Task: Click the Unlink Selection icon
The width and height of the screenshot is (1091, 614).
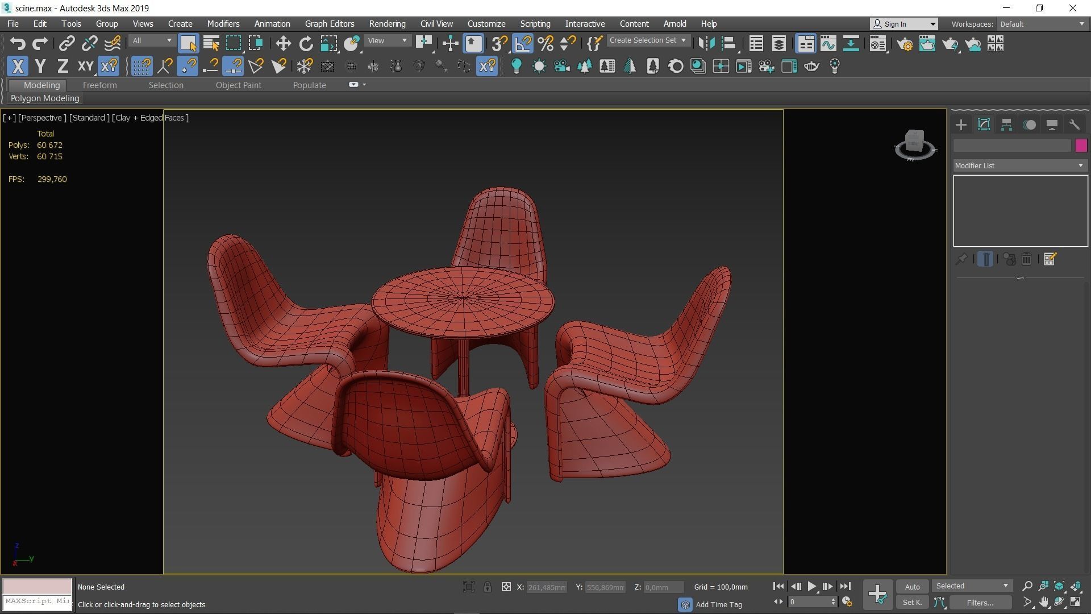Action: [89, 44]
